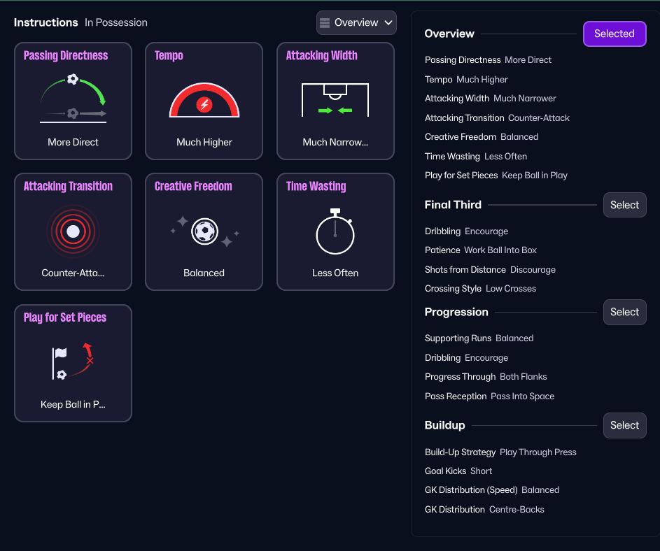
Task: Click the Attacking Transition concentric circles icon
Action: tap(73, 231)
